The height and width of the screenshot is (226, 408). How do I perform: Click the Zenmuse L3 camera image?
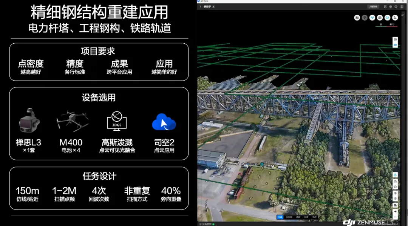29,121
